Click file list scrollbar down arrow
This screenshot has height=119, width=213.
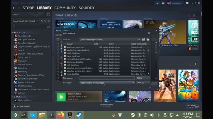click(x=148, y=74)
